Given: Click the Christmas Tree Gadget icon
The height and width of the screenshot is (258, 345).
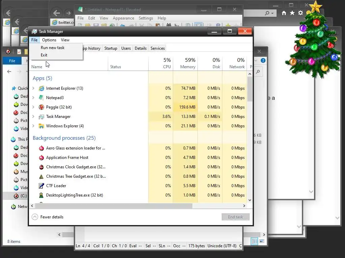Looking at the screenshot, I should tap(41, 176).
